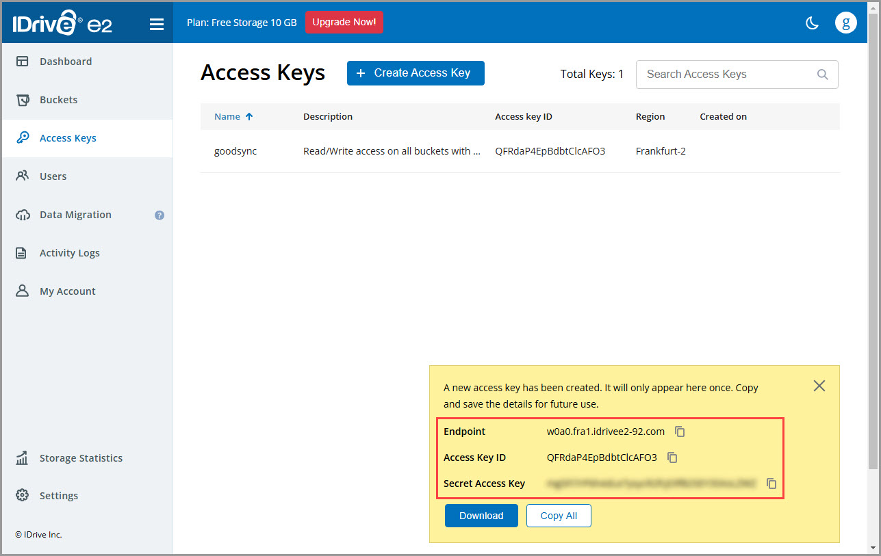Click the endpoint w0a0.fra1.idrivee2-92.com text
The image size is (881, 556).
pos(606,432)
